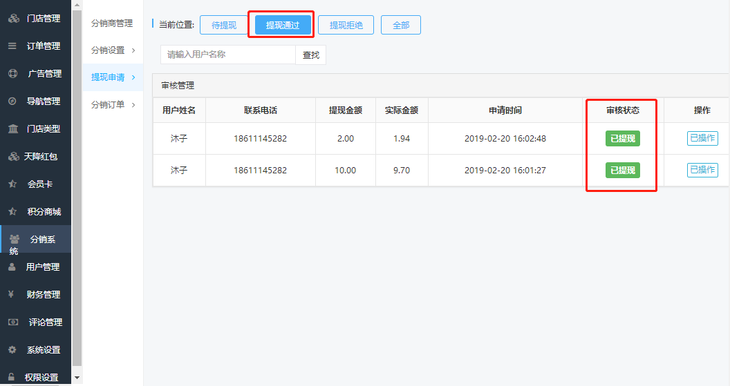Click sidebar scrollbar down arrow
730x386 pixels.
(x=77, y=378)
